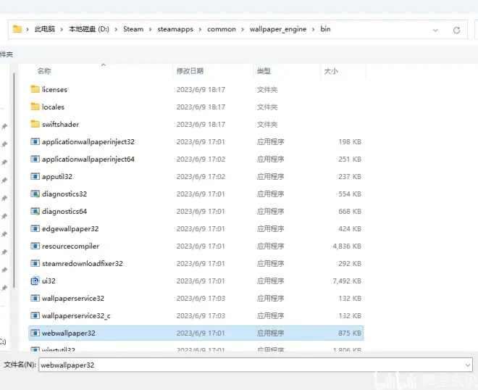Click the applicationwallpaperinject32 program icon
478x390 pixels.
[35, 141]
